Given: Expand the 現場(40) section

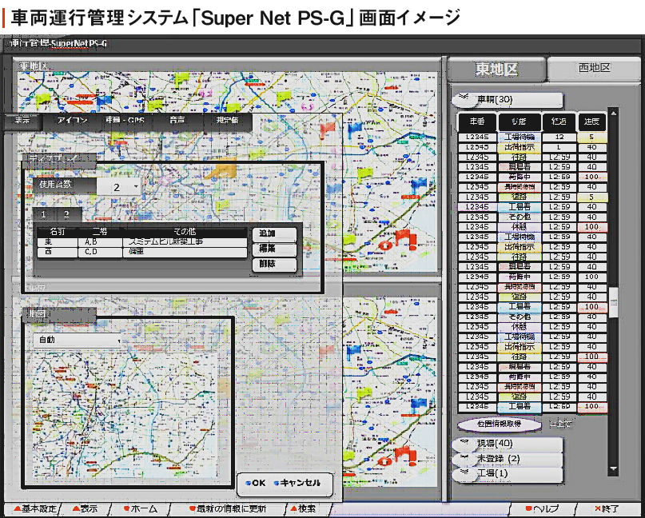Looking at the screenshot, I should point(508,444).
